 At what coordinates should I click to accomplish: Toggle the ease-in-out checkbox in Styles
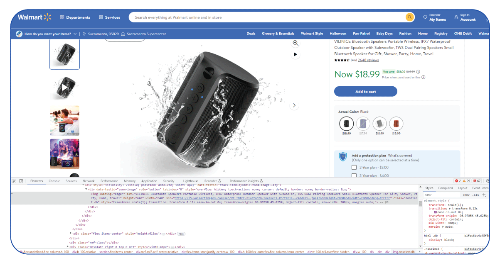[435, 212]
